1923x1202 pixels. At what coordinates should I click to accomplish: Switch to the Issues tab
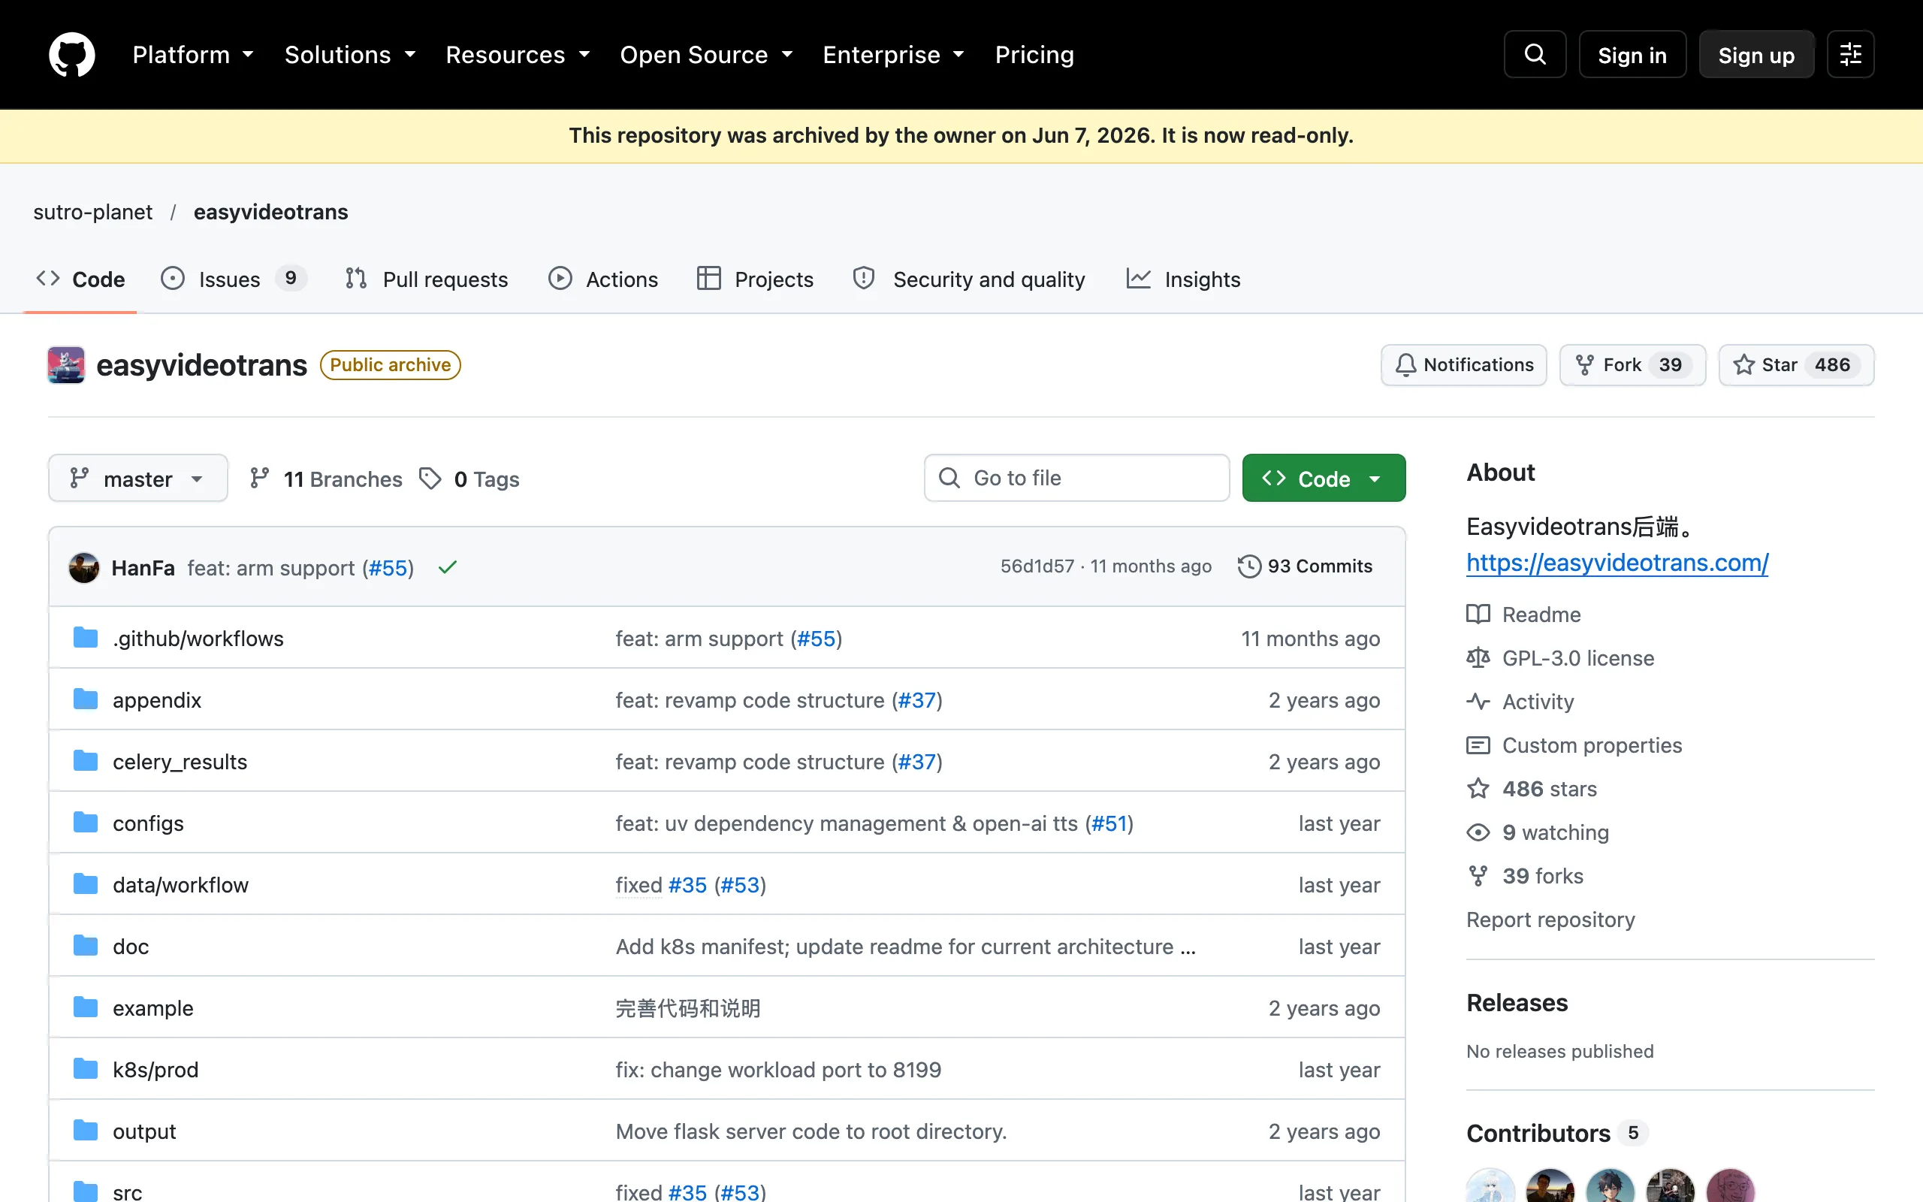234,279
